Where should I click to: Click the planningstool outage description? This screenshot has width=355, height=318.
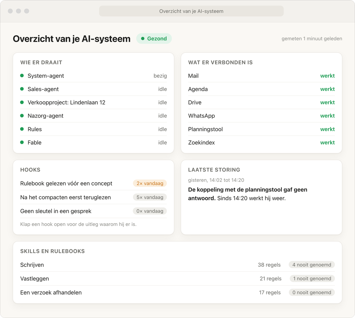point(248,194)
